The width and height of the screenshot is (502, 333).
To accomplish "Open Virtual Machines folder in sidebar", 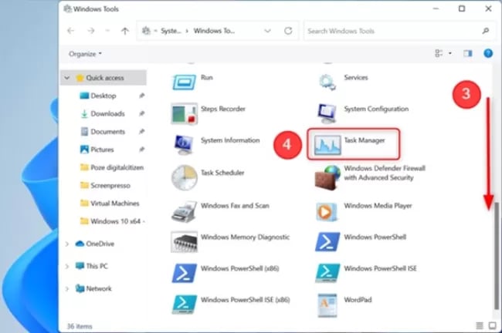I will coord(114,203).
